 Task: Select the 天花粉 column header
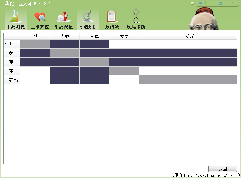(x=188, y=37)
